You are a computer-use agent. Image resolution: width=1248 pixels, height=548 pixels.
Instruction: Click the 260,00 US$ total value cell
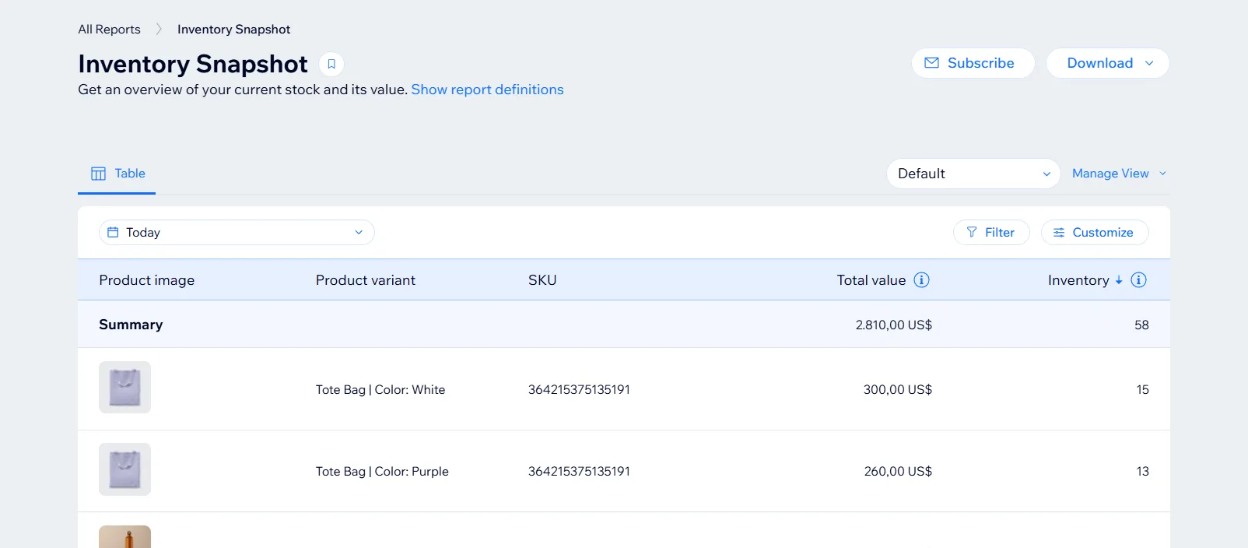[x=898, y=471]
